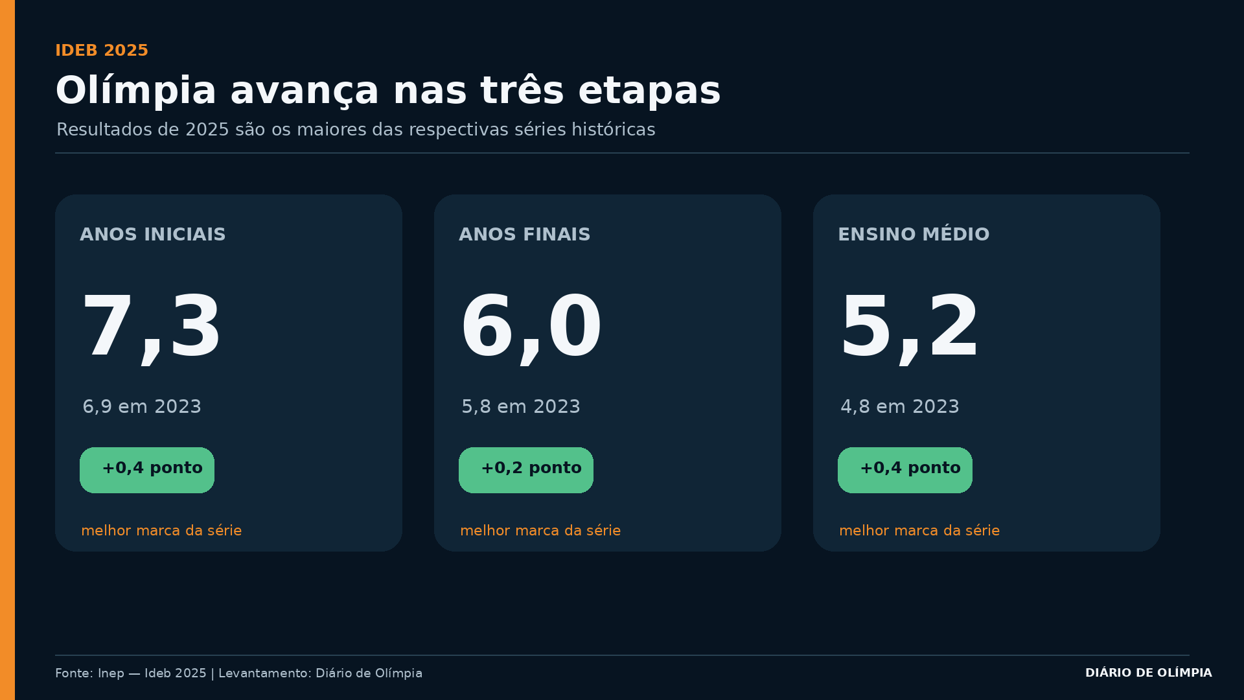Select the 5,8 em 2023 text
Screen dimensions: 1244x700
point(521,407)
